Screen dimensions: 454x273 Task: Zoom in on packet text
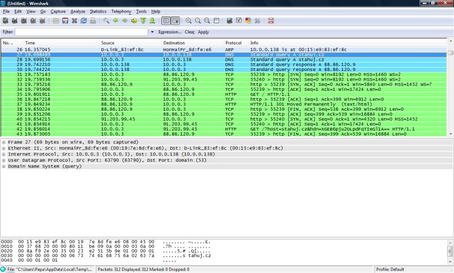pos(188,20)
